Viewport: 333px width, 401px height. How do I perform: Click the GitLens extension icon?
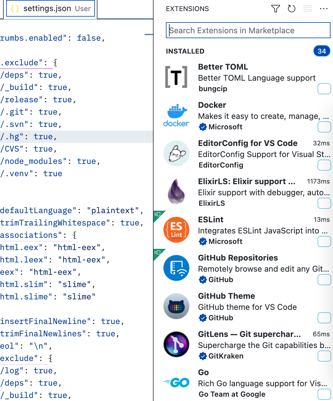pyautogui.click(x=176, y=344)
